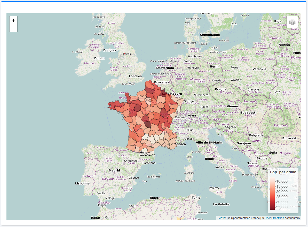Click the Dresde city label
The width and height of the screenshot is (308, 227).
pos(217,80)
